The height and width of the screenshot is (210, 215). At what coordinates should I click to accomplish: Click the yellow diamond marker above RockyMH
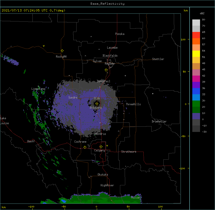coord(62,51)
